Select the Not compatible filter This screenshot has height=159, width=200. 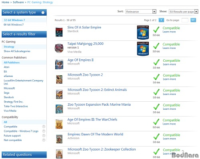click(13, 140)
